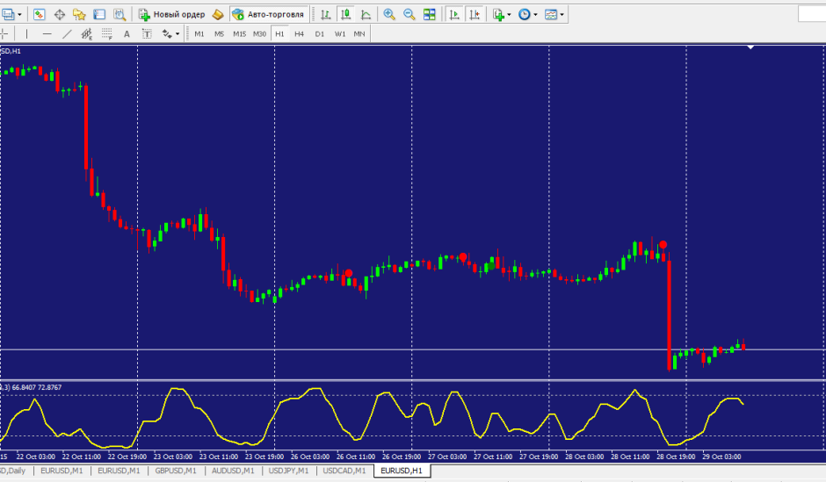Image resolution: width=826 pixels, height=482 pixels.
Task: Expand the chart templates dropdown
Action: click(562, 15)
